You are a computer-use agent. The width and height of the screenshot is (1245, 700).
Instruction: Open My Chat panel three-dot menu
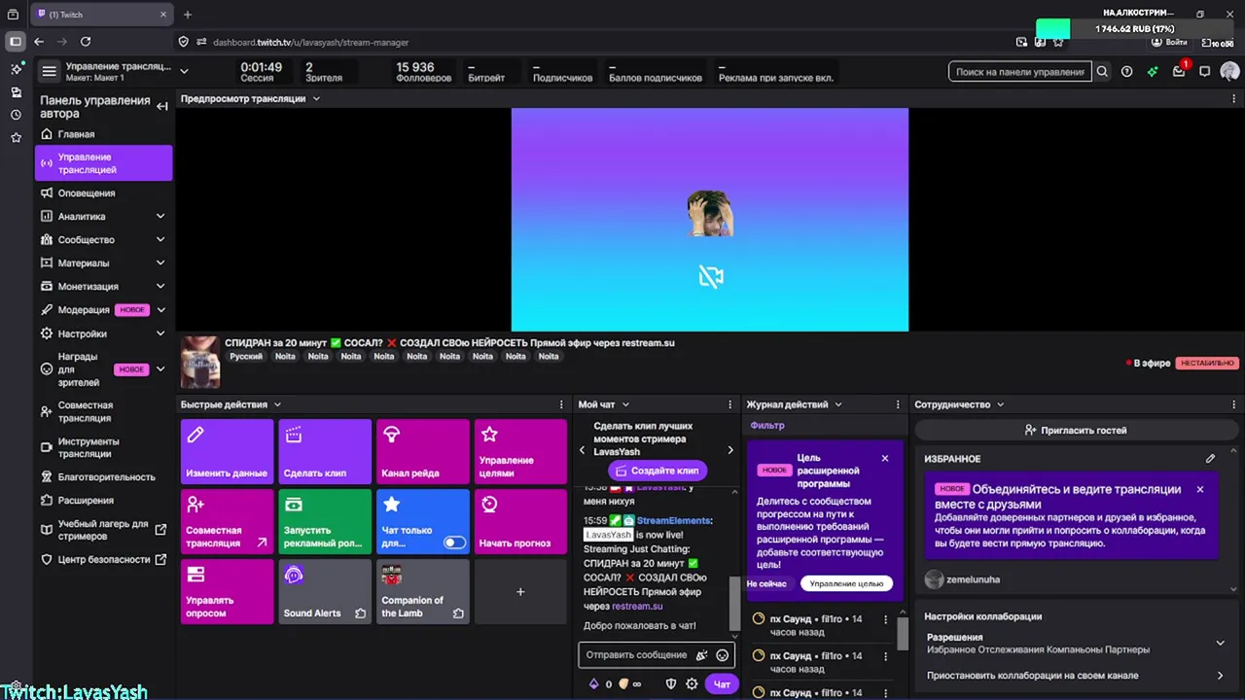[730, 404]
